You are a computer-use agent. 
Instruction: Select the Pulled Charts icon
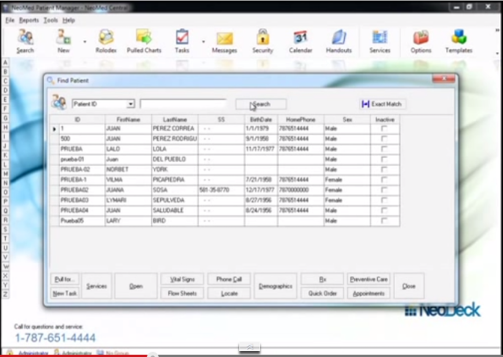coord(144,40)
